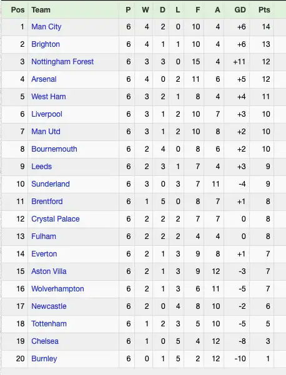Open the Newcastle team link

[49, 306]
